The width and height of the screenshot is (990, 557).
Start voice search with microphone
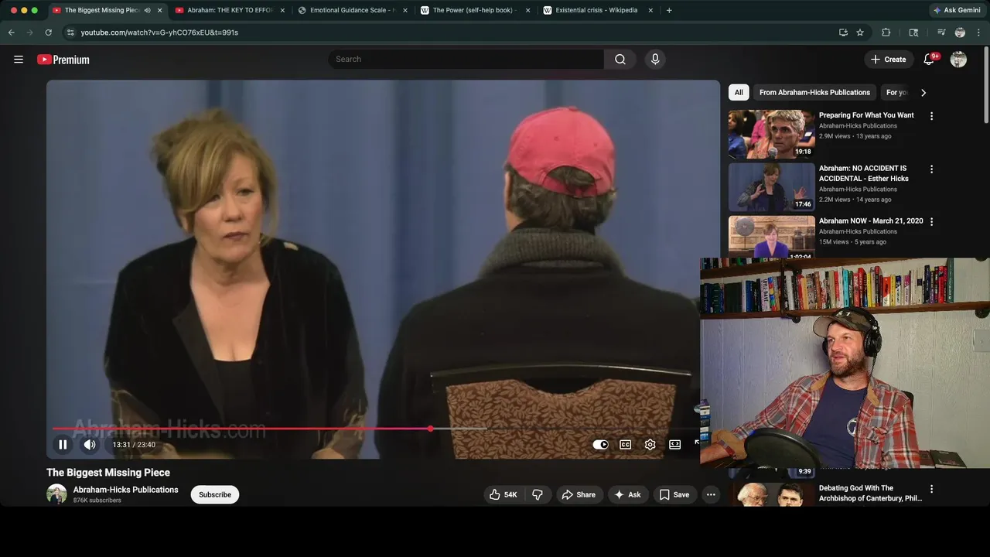[x=655, y=60]
